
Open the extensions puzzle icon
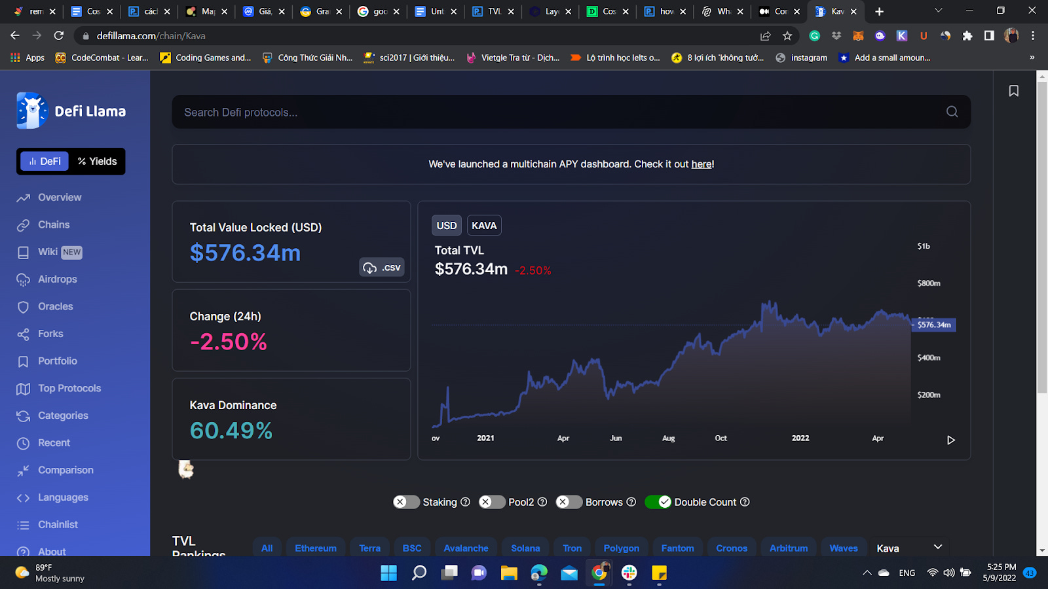click(x=967, y=36)
